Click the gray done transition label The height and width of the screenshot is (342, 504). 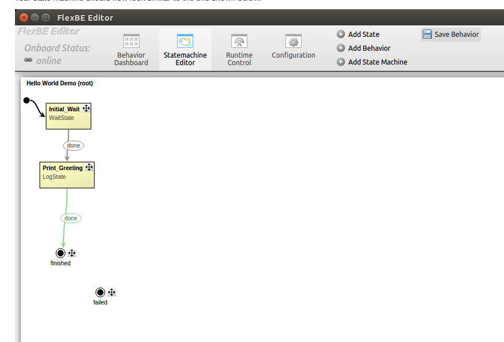coord(73,145)
